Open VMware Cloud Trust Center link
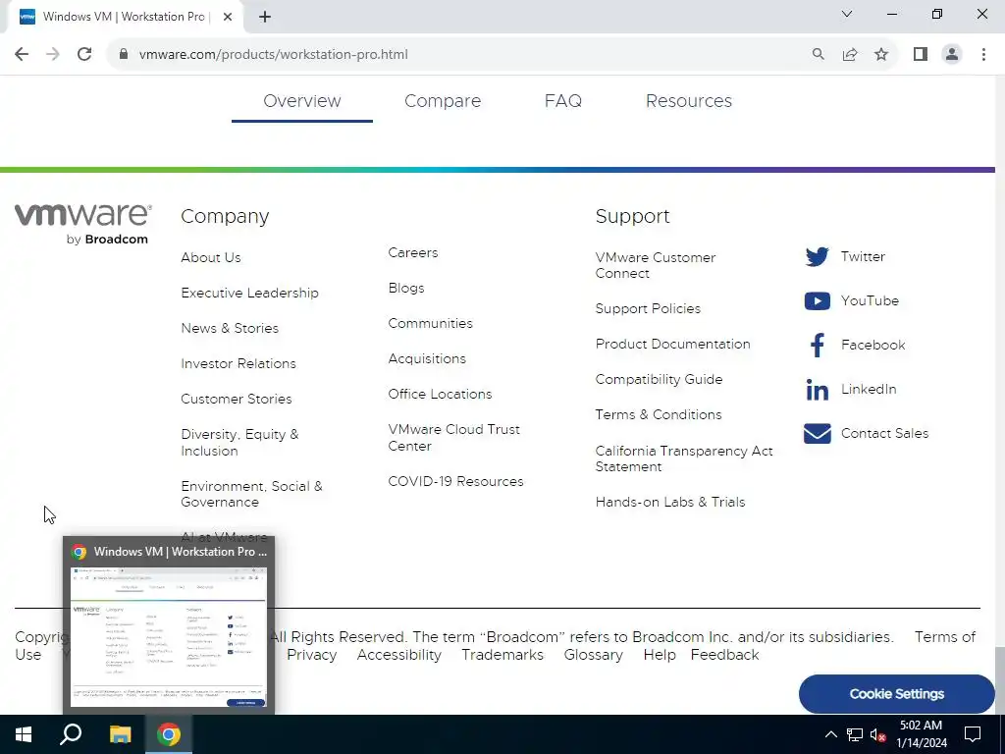The image size is (1005, 754). pyautogui.click(x=453, y=437)
